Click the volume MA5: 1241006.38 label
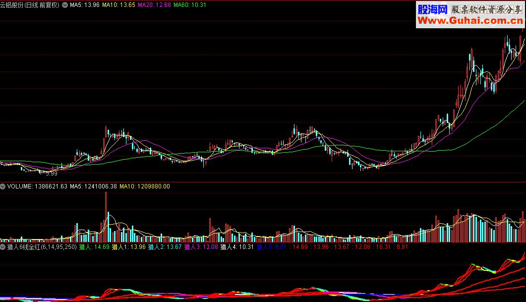526x302 pixels. coord(93,186)
